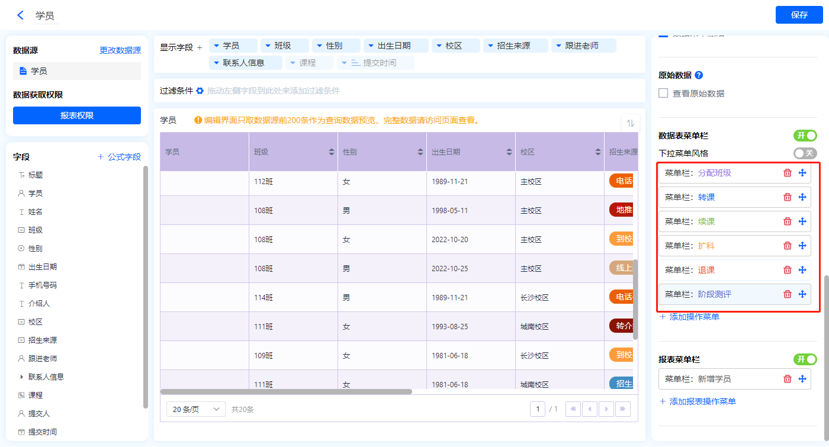
Task: Check the 查看原始数据 checkbox
Action: point(663,94)
